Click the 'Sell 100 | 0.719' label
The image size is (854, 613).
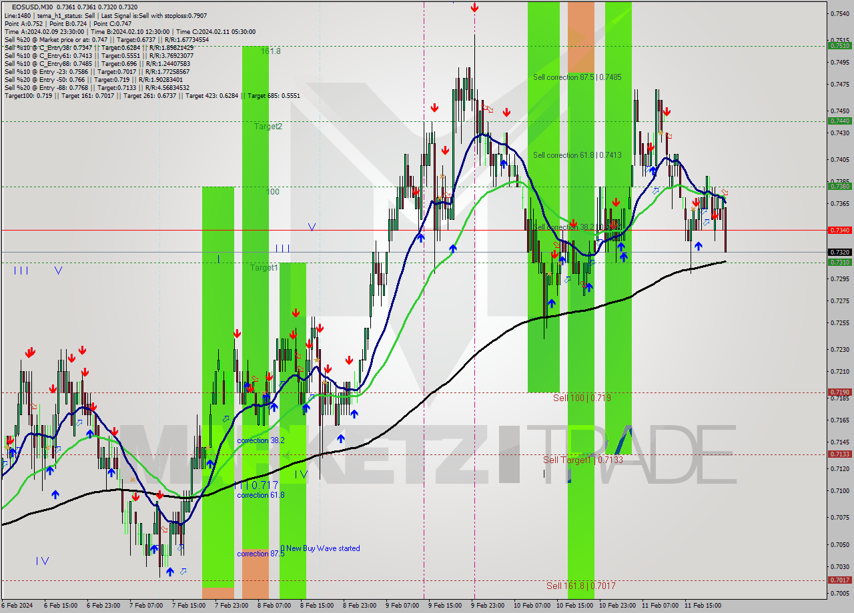tap(582, 398)
